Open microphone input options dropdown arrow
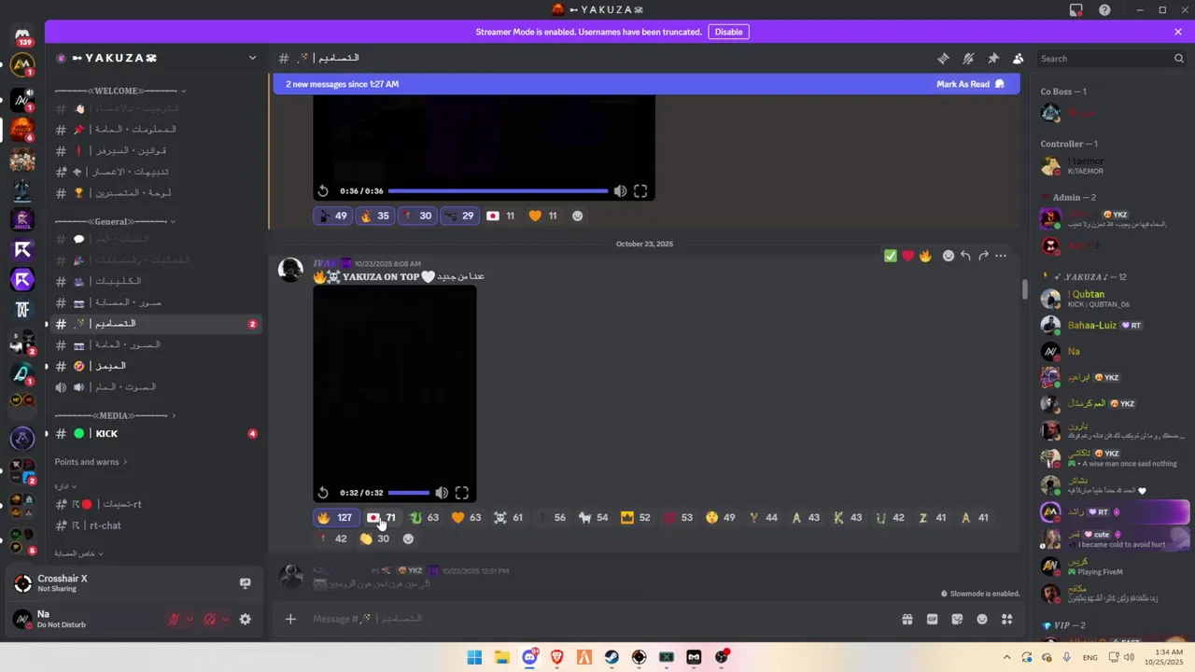 (190, 619)
